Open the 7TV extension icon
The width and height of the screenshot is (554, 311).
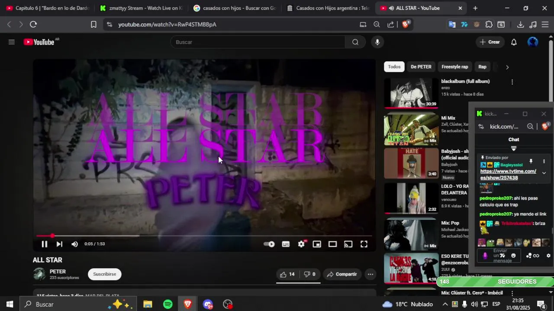[x=464, y=25]
